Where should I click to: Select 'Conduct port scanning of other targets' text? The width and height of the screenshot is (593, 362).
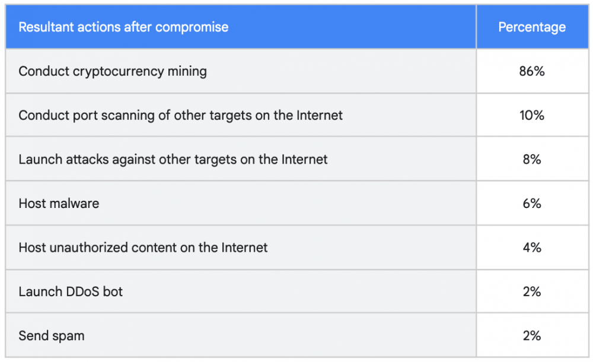click(135, 116)
